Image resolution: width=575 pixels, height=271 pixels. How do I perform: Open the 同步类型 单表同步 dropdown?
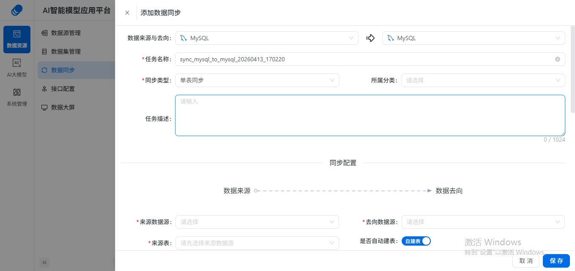click(257, 80)
